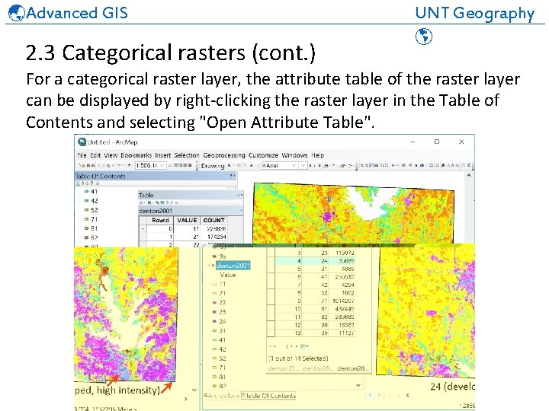Screen dimensions: 549x411
Task: Click the Rowid column header
Action: [x=160, y=220]
